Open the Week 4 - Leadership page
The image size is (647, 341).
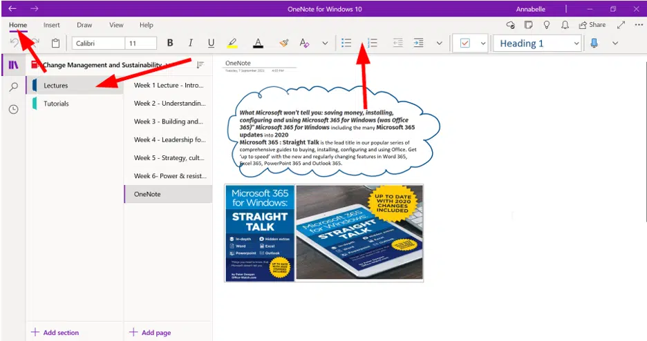[169, 139]
